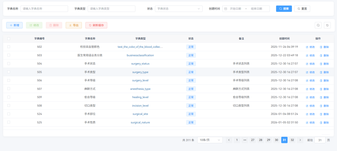This screenshot has height=151, width=337.
Task: Click delete icon for surgery_type row
Action: [x=321, y=72]
